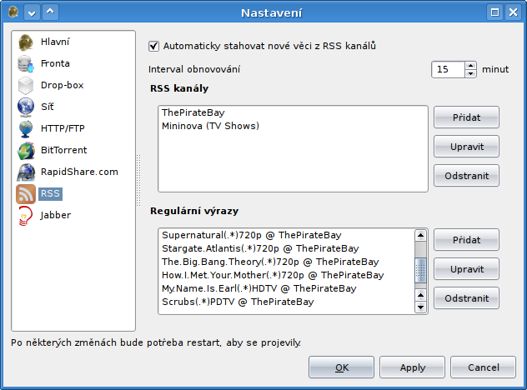Add a regular expression with Přidat

click(x=466, y=240)
